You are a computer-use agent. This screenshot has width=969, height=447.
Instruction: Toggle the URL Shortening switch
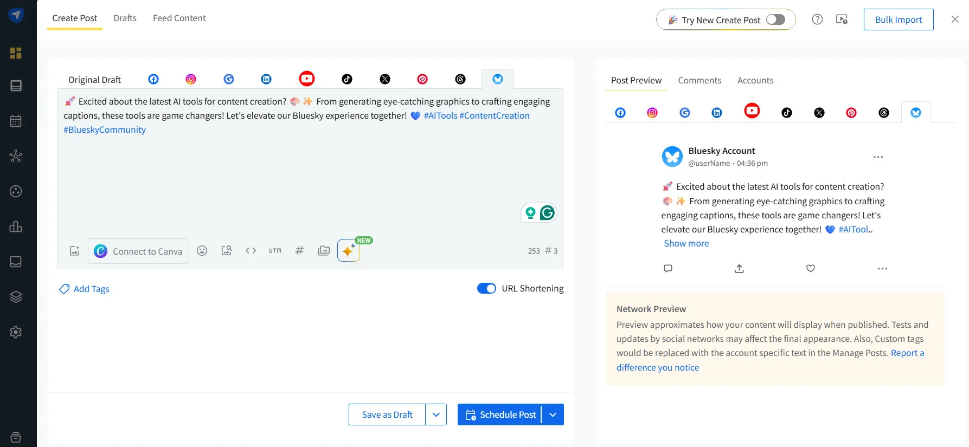pos(486,288)
